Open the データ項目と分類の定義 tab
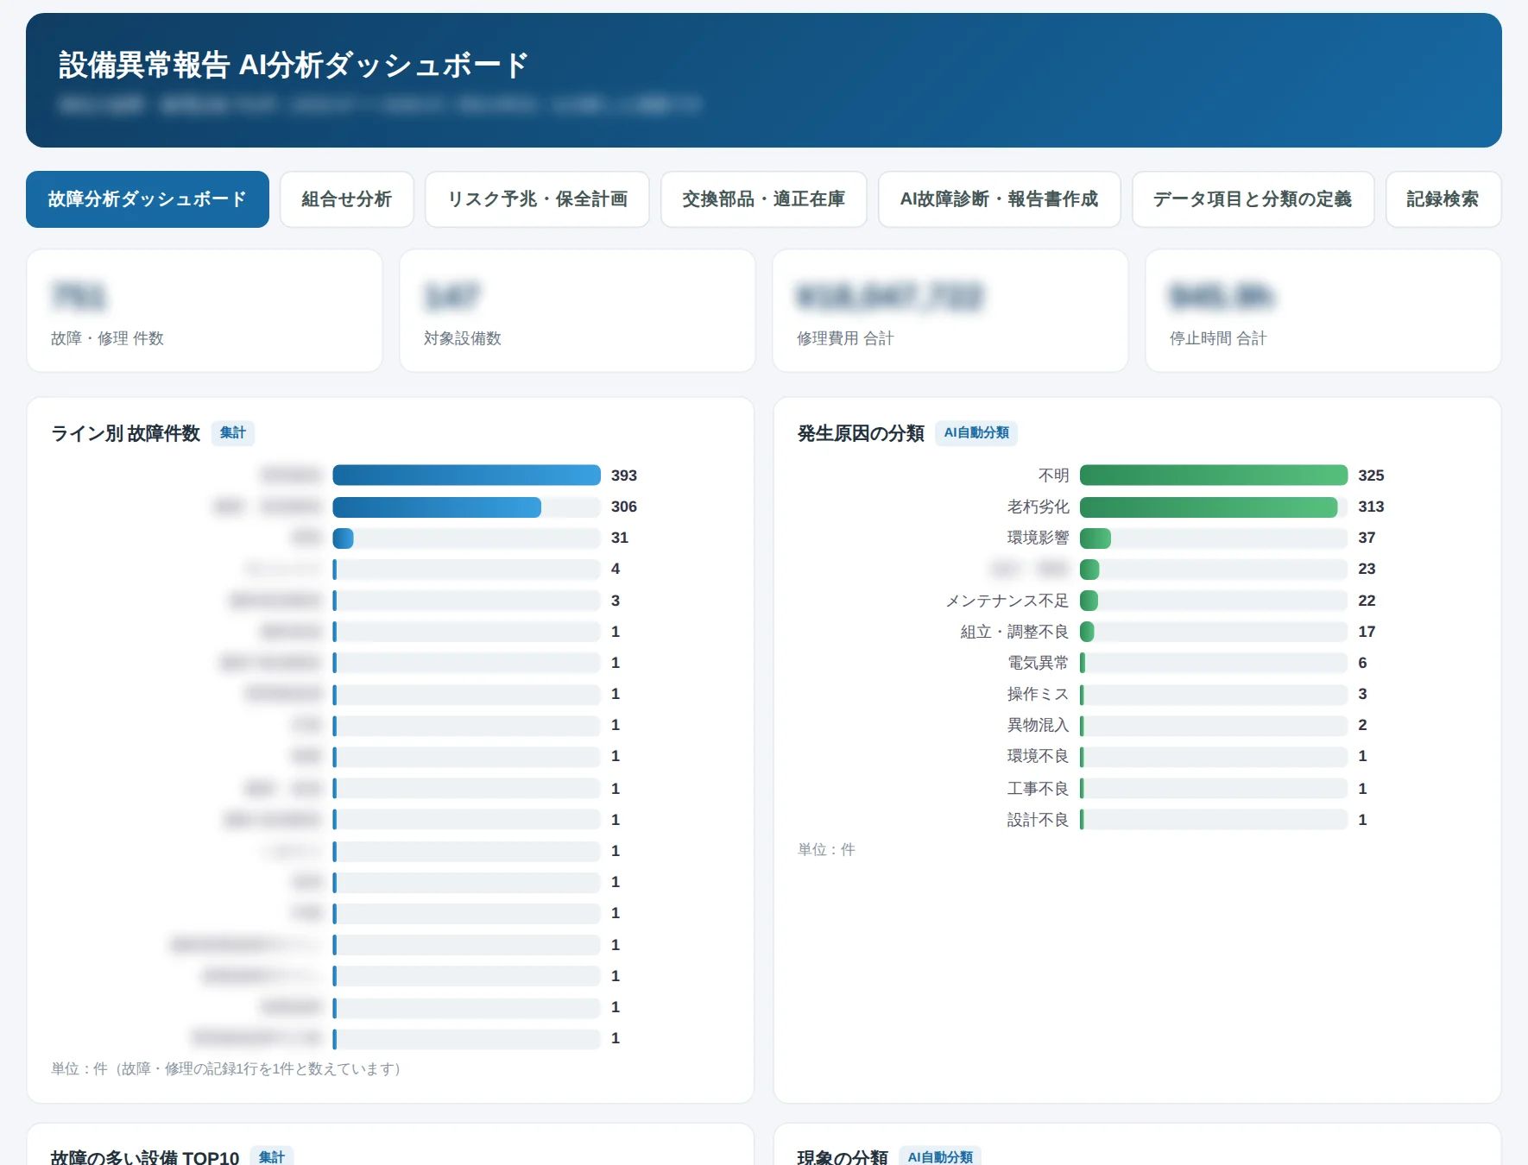Screen dimensions: 1528x1165 (1253, 199)
